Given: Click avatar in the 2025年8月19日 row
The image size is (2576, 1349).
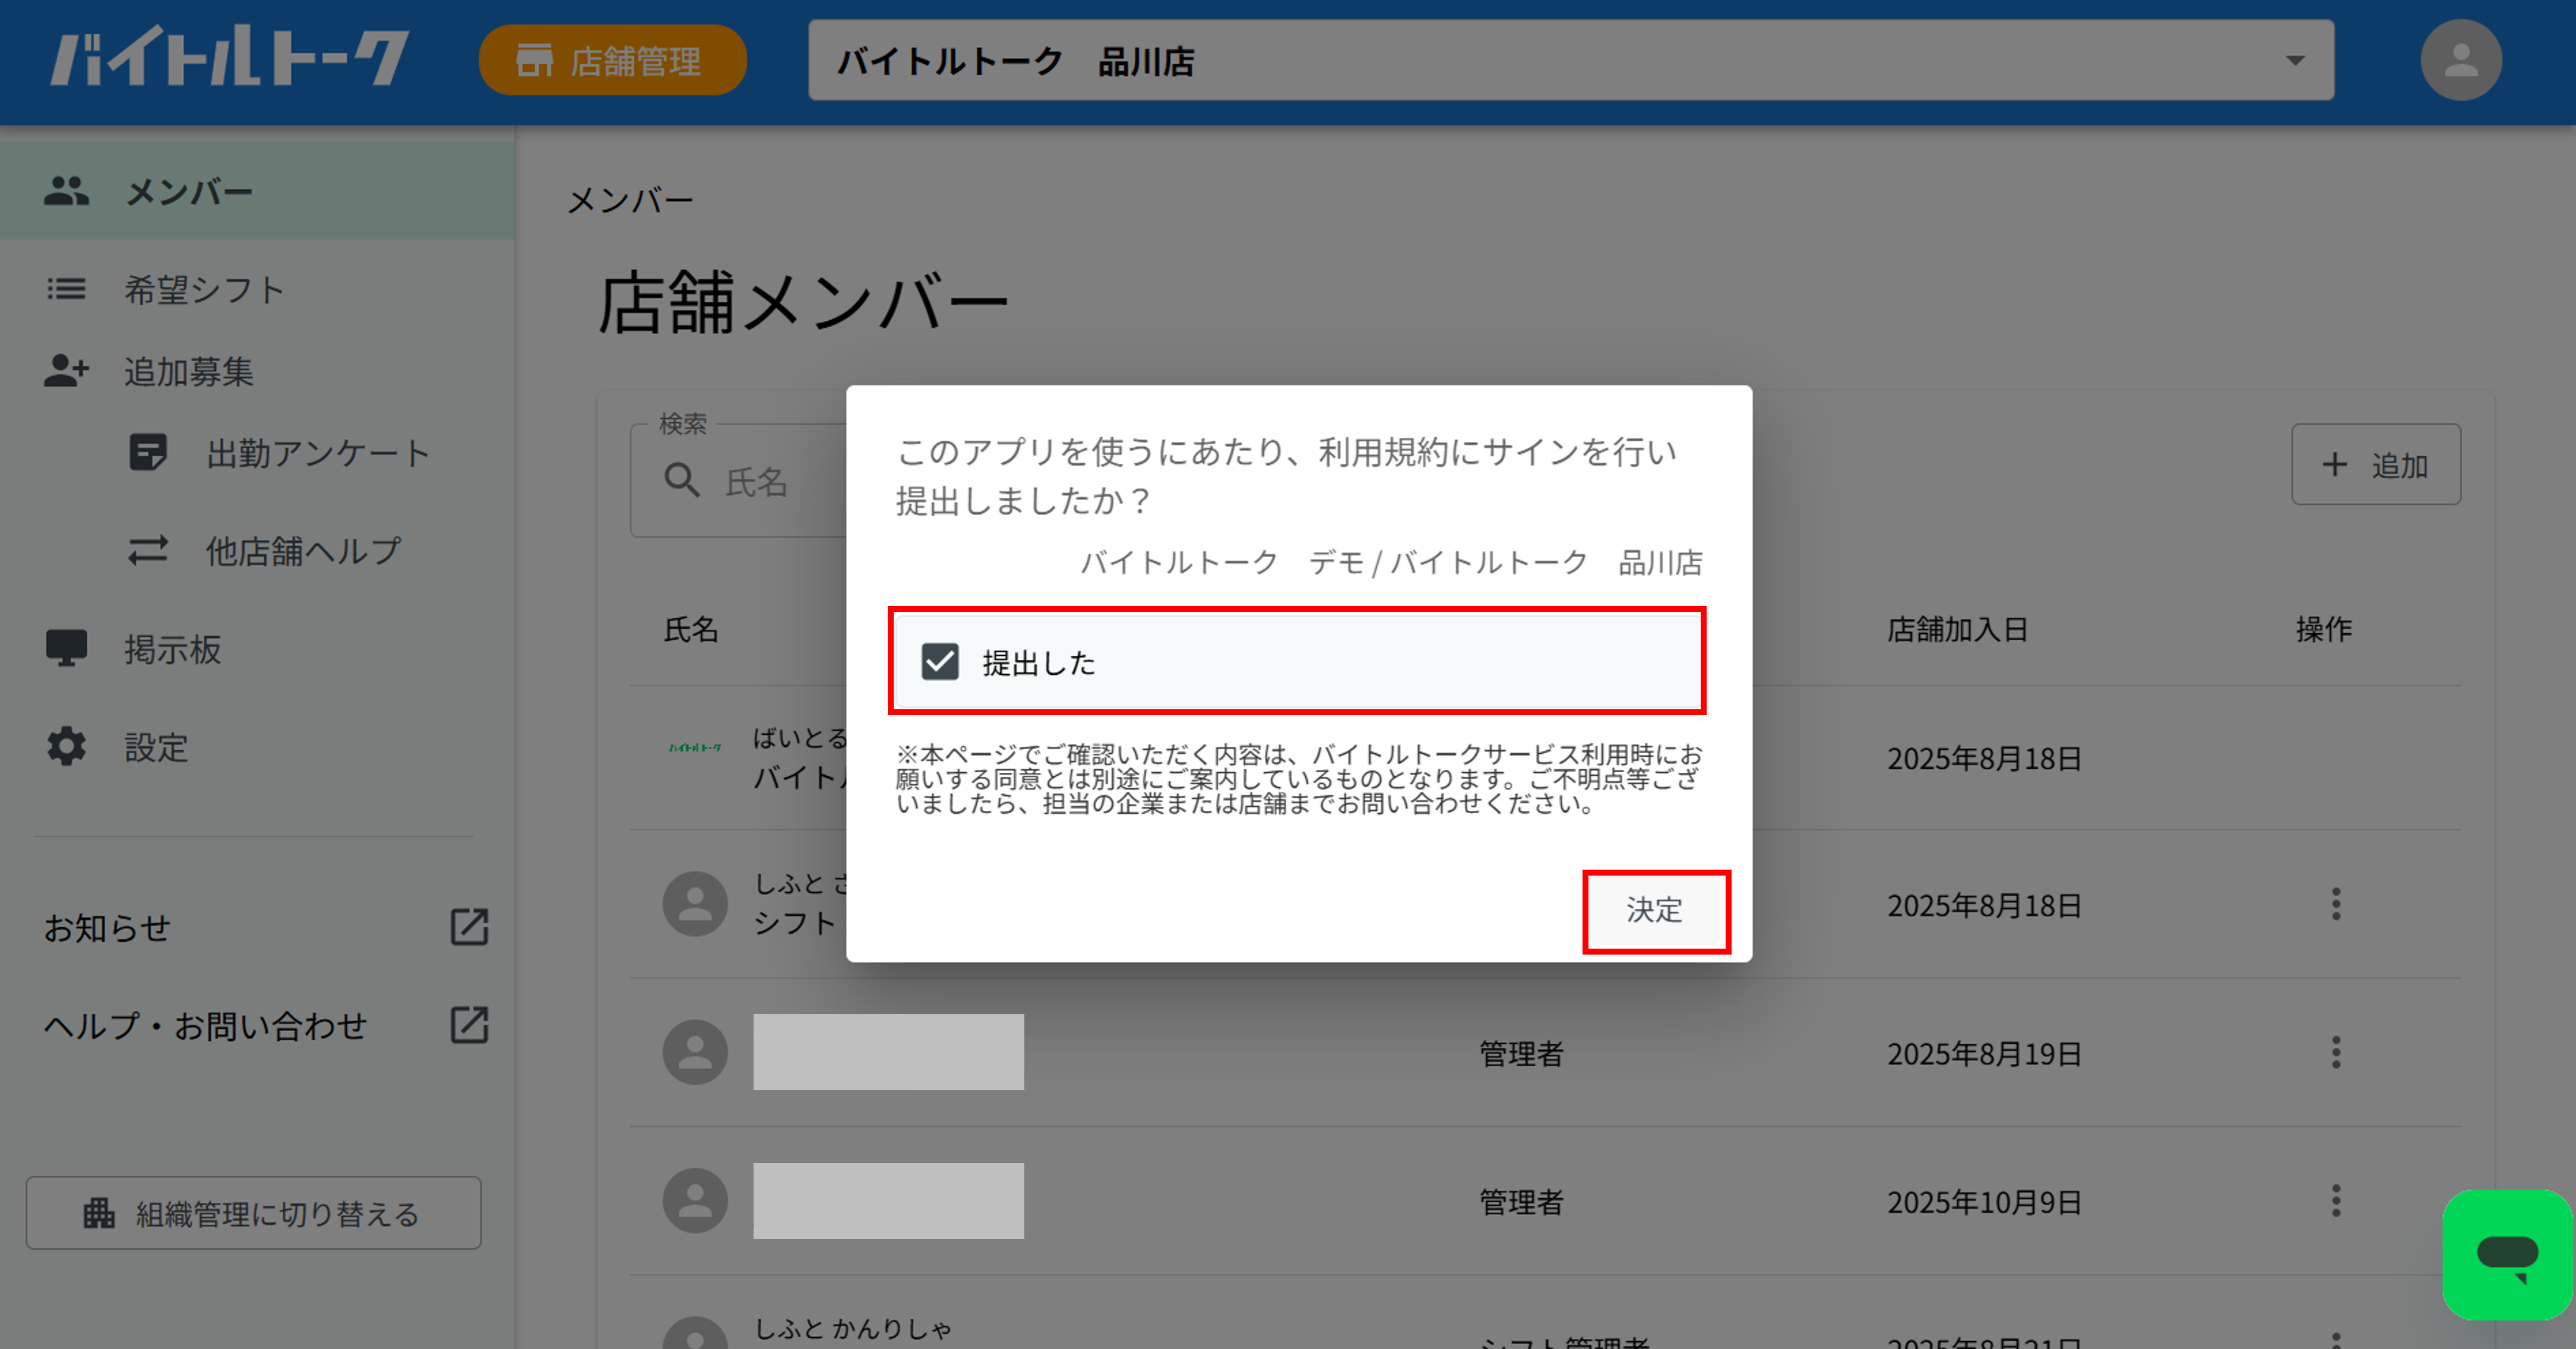Looking at the screenshot, I should (695, 1052).
